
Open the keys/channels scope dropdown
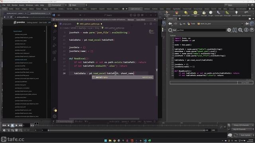tap(243, 125)
